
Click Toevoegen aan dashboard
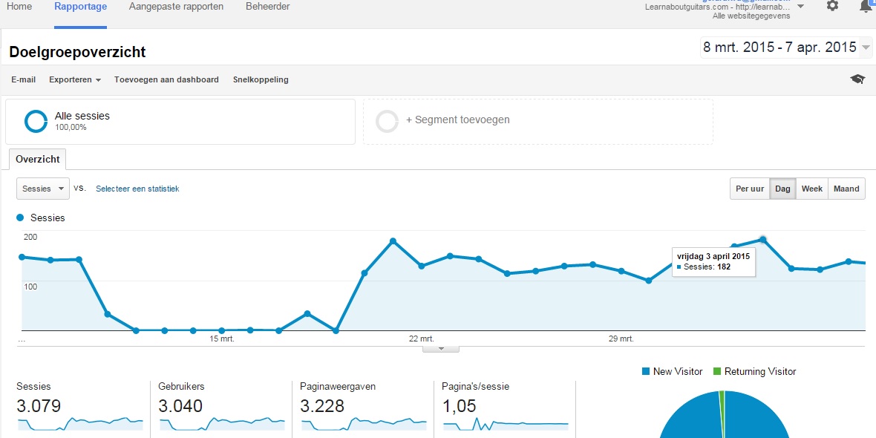[x=166, y=80]
